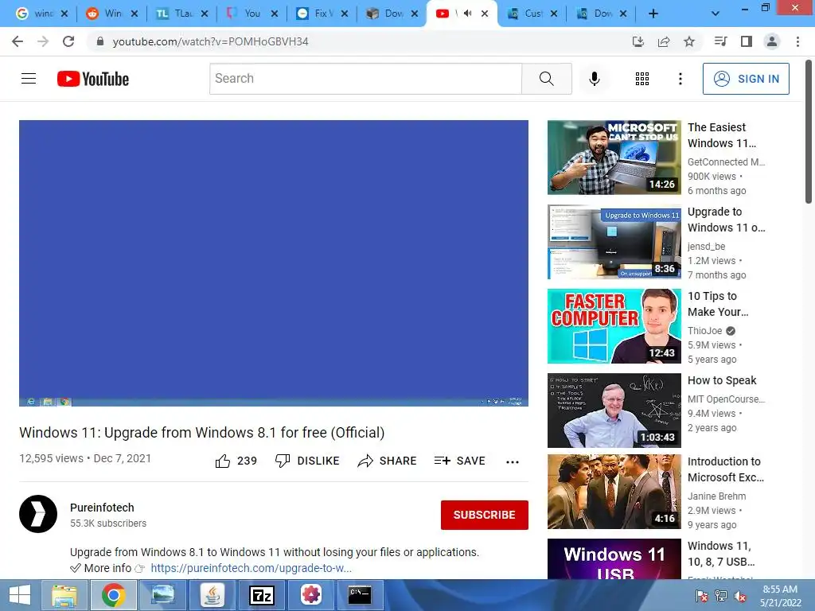
Task: Open YouTube settings three-dot menu
Action: tap(680, 79)
